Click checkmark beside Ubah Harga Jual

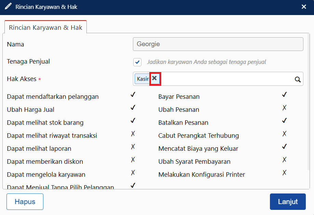[x=133, y=108]
